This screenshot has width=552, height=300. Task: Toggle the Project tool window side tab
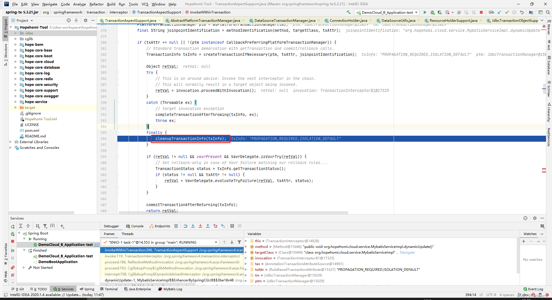point(5,28)
